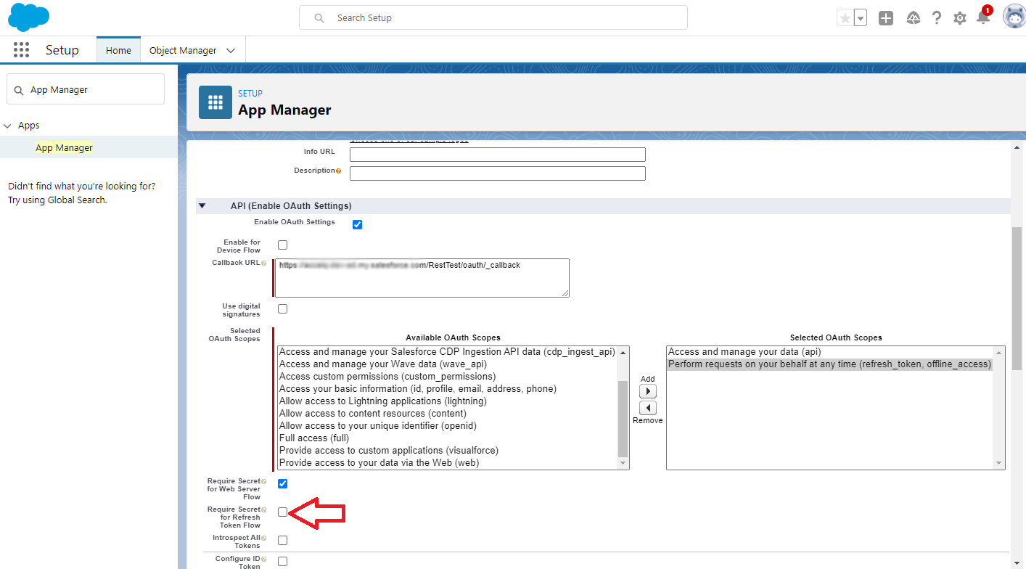Open the App Launcher dots grid
The height and width of the screenshot is (569, 1026).
pos(21,50)
